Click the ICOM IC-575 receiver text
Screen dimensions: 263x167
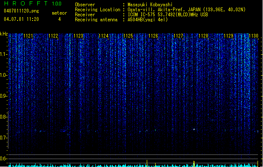pos(168,15)
